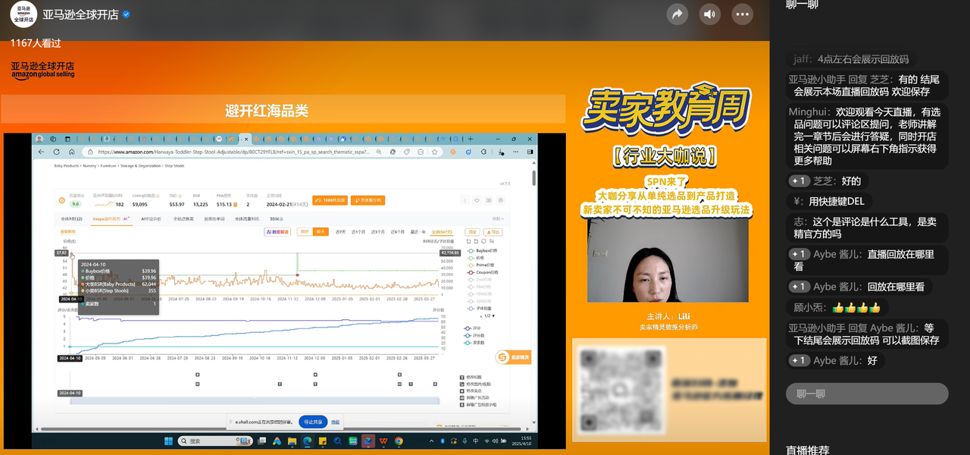970x455 pixels.
Task: Open the 反查关键词 tab
Action: [x=215, y=218]
